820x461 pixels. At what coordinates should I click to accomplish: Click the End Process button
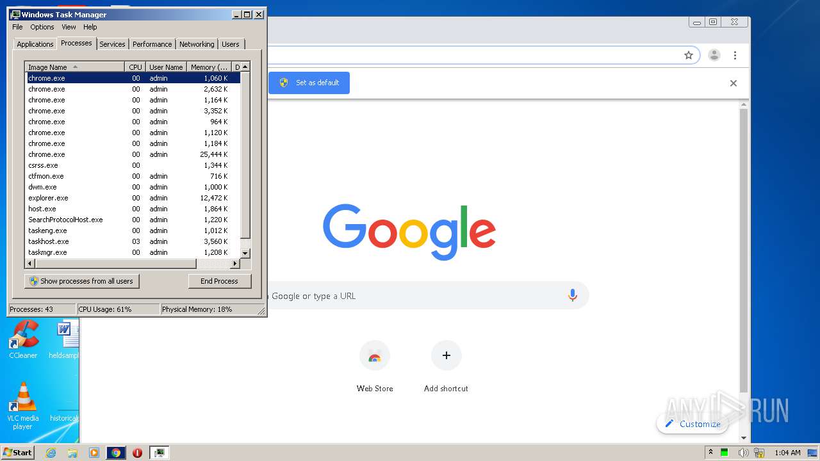219,281
